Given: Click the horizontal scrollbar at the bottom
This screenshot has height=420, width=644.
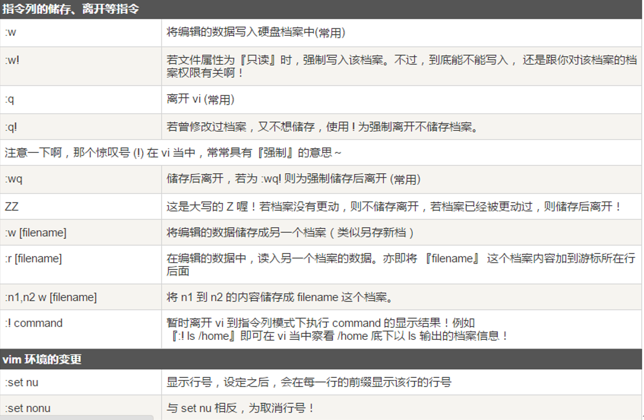Looking at the screenshot, I should pyautogui.click(x=77, y=418).
